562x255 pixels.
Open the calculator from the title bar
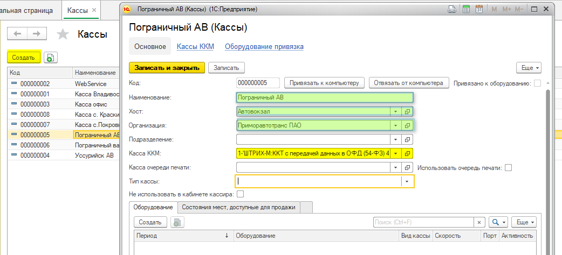465,9
